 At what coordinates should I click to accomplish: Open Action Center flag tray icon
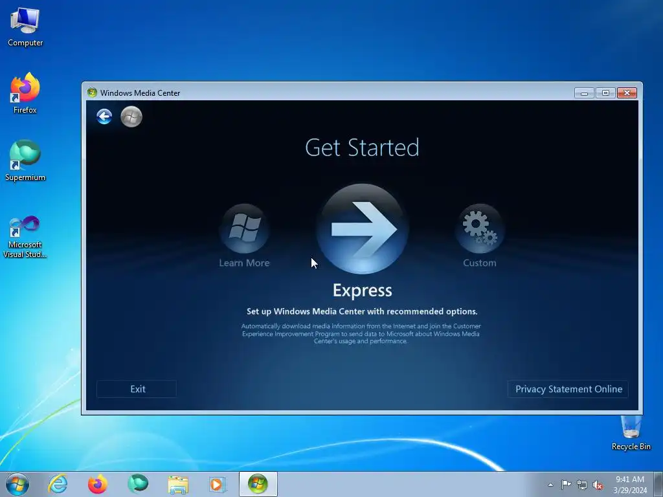(x=566, y=484)
